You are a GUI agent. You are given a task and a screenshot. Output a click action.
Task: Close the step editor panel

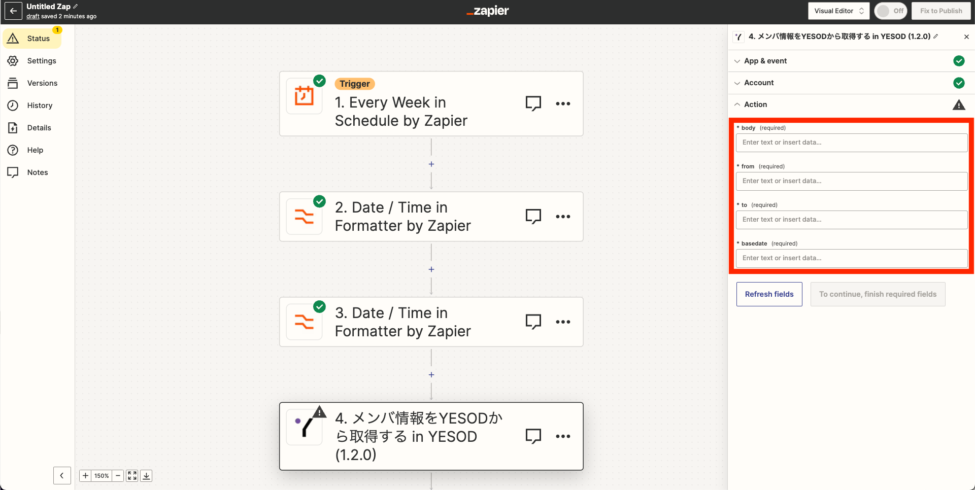pos(966,37)
